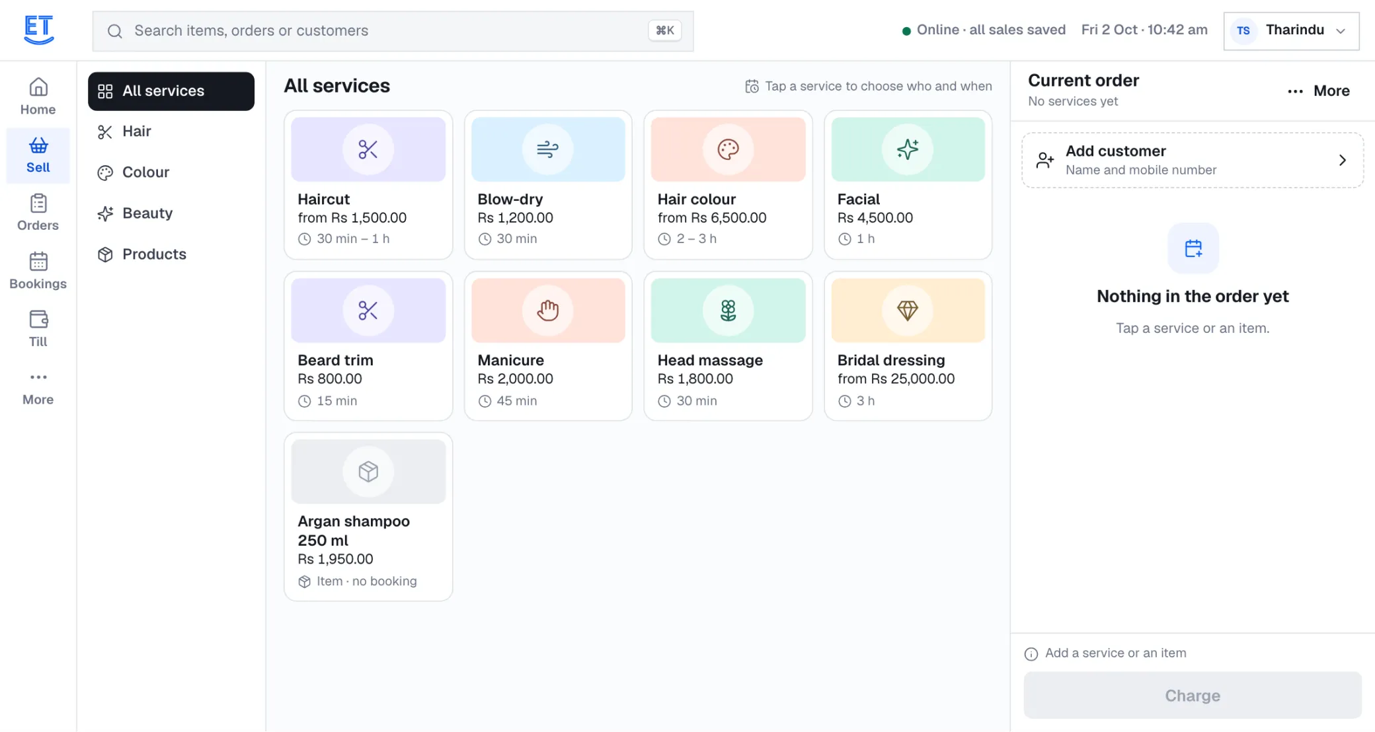Click the ⌘K shortcut badge

pos(665,30)
